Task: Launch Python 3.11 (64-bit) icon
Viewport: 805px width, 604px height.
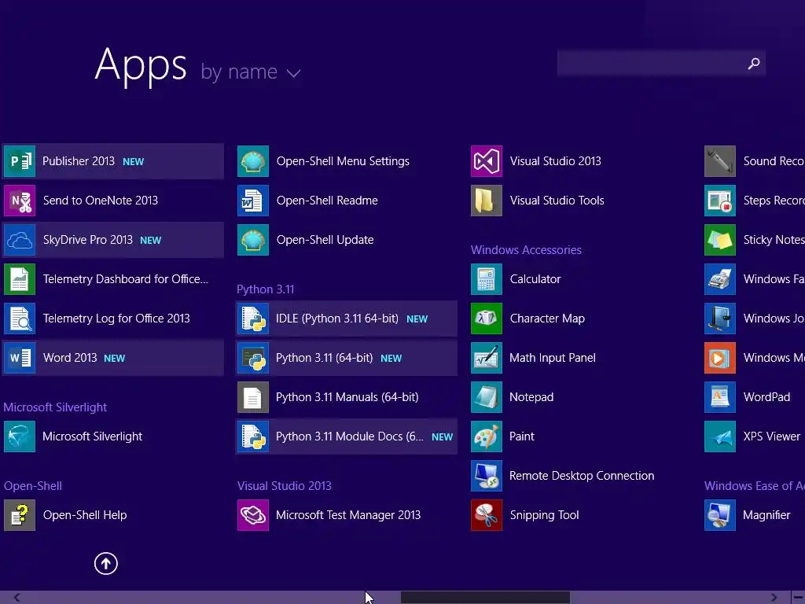Action: pos(253,358)
